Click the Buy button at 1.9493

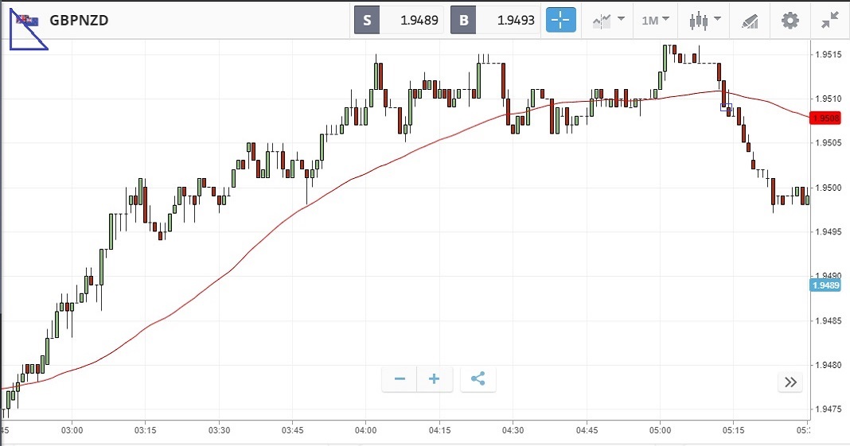494,20
